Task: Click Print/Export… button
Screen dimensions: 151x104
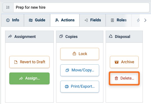Action: click(x=80, y=87)
